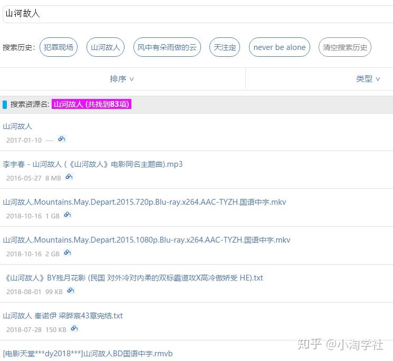Open the BY残月花影 txt result
Image resolution: width=393 pixels, height=361 pixels.
(x=134, y=278)
